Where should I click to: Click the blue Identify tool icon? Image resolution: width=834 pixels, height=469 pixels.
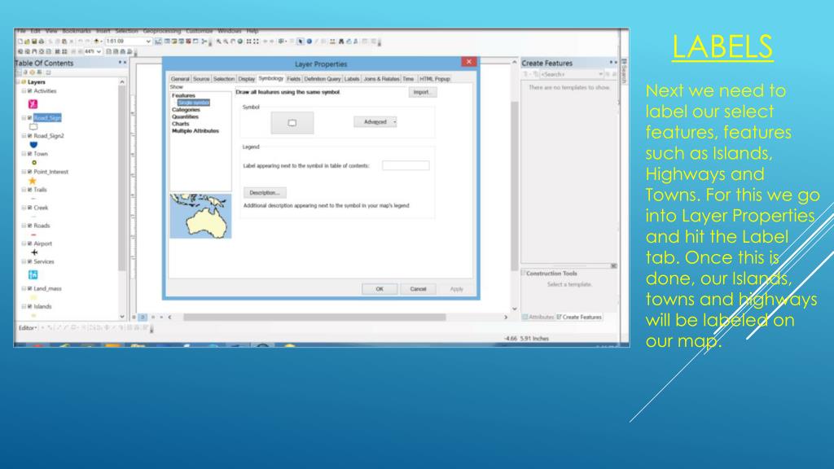(309, 42)
